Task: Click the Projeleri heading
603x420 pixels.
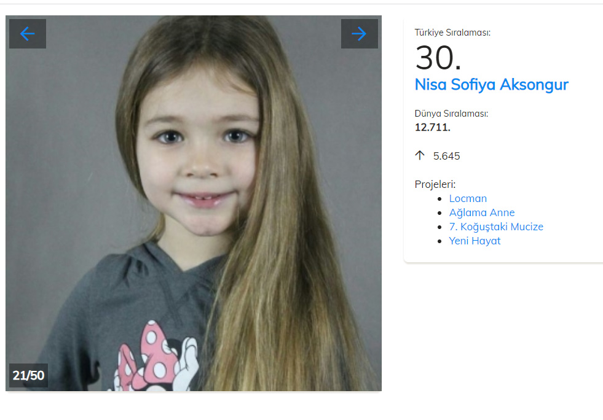Action: (x=435, y=184)
